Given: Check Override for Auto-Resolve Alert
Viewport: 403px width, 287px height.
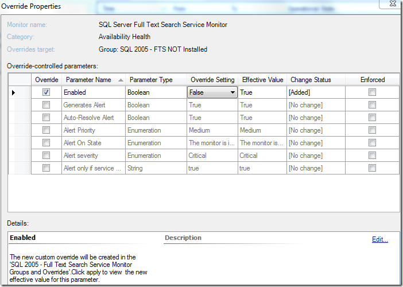Looking at the screenshot, I should coord(46,117).
